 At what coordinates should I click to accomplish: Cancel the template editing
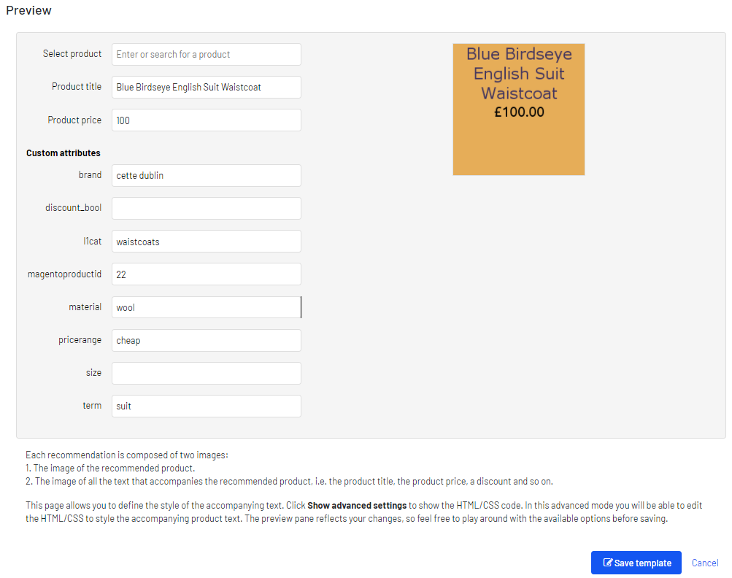705,563
